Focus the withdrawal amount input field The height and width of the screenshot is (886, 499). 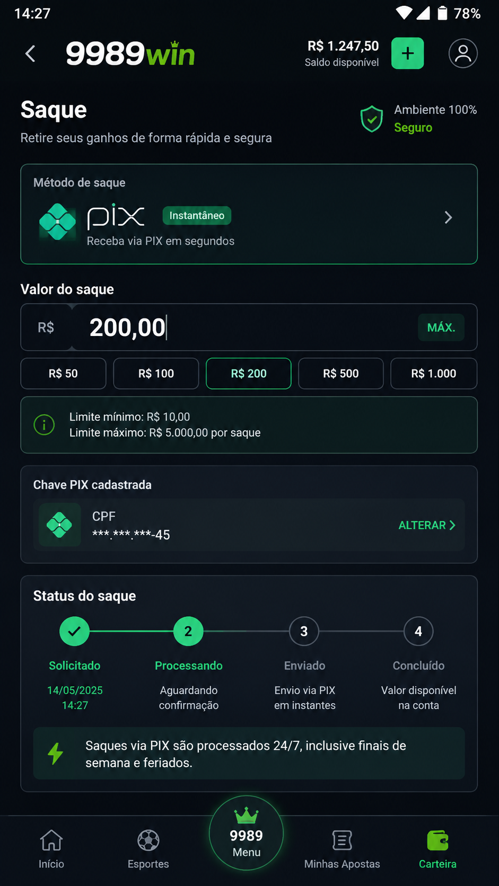(249, 327)
